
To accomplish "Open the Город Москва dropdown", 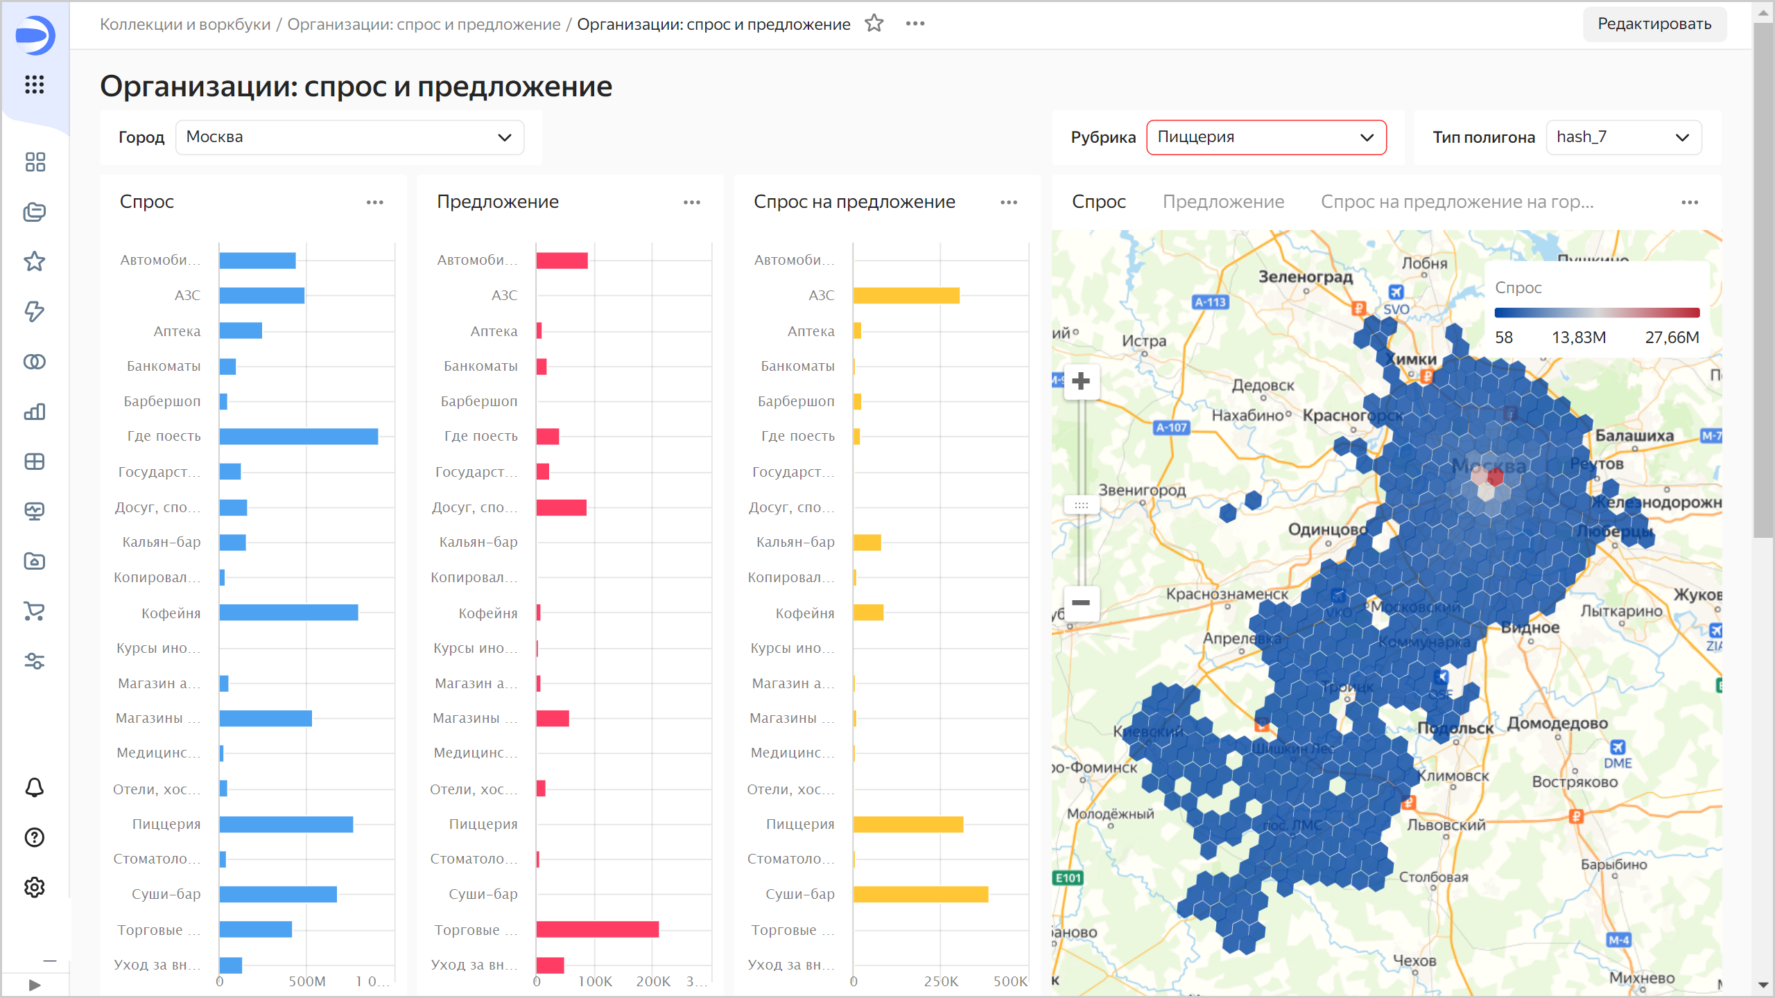I will click(x=349, y=137).
